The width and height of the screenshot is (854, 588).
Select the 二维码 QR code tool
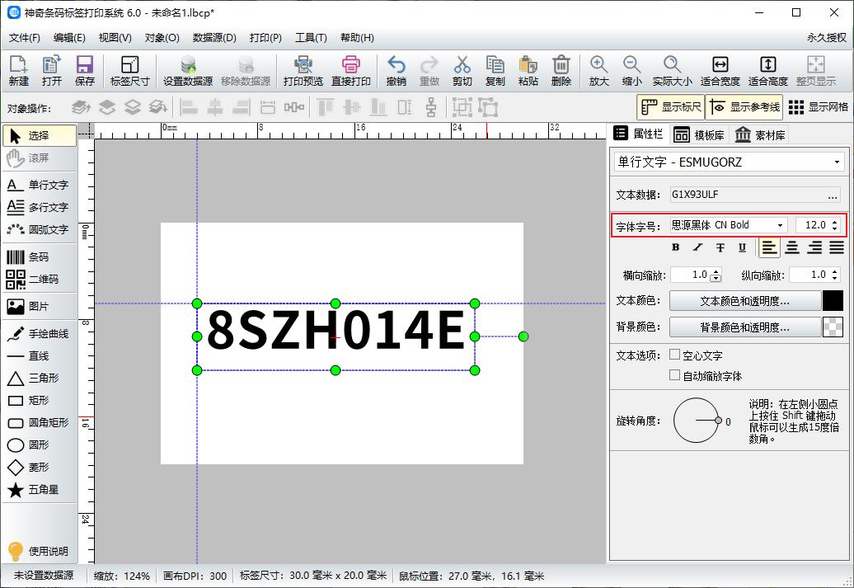[38, 280]
